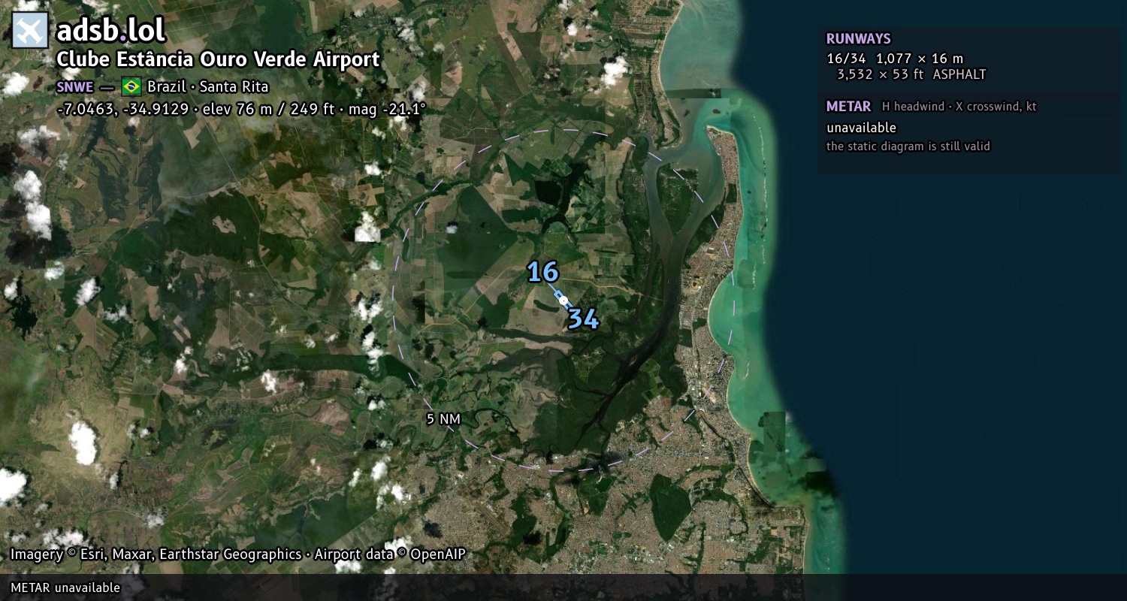Click the airport reference point marker on runway

(563, 300)
